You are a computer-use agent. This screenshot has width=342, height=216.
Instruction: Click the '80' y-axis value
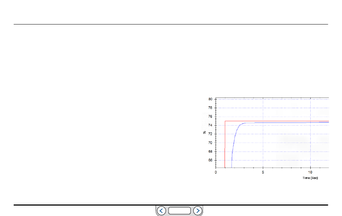pyautogui.click(x=210, y=99)
